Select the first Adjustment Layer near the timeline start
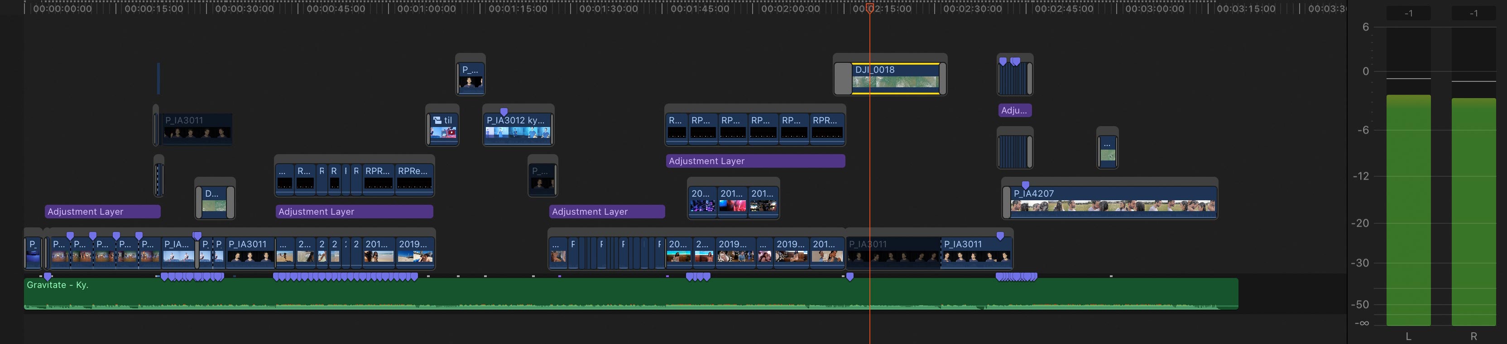 (x=102, y=212)
